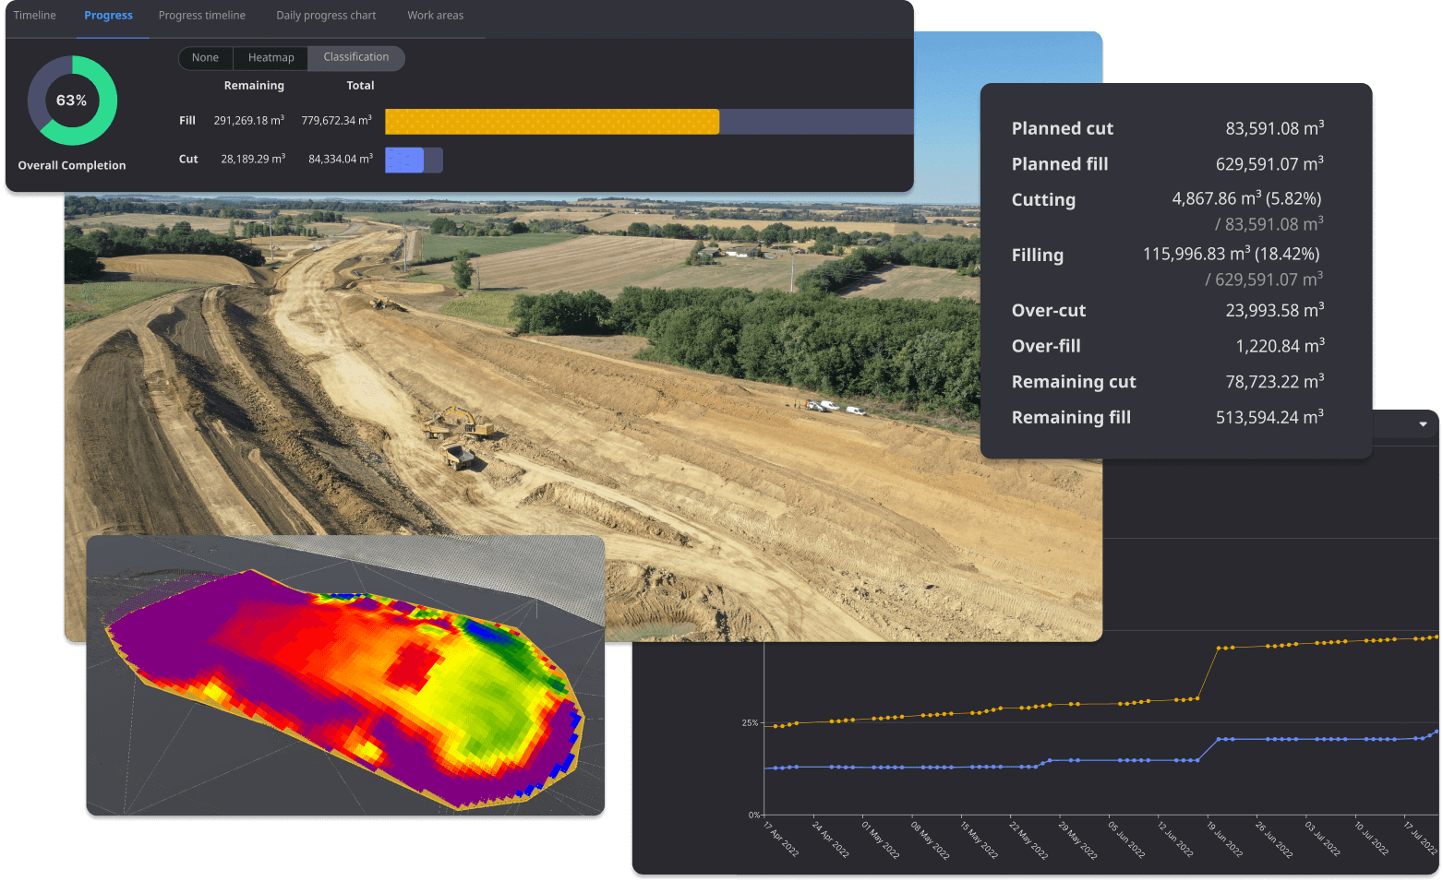Click the 17 Apr 2022 axis date
This screenshot has width=1443, height=881.
click(782, 839)
